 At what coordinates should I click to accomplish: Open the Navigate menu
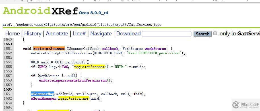[101, 33]
